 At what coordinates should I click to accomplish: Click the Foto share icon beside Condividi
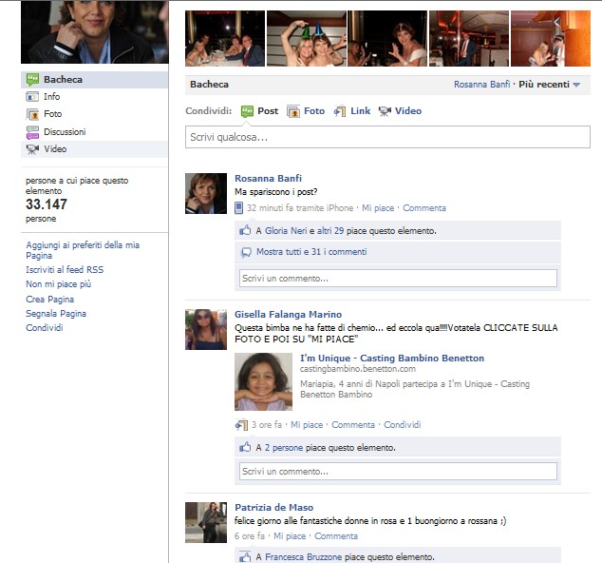click(293, 111)
